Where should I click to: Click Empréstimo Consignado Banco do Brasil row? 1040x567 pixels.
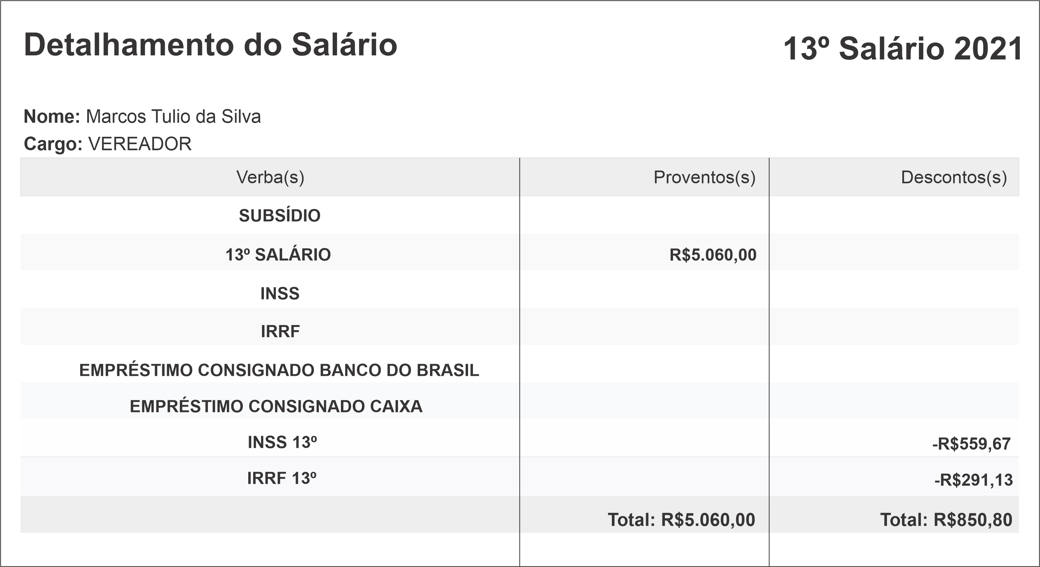pyautogui.click(x=279, y=370)
